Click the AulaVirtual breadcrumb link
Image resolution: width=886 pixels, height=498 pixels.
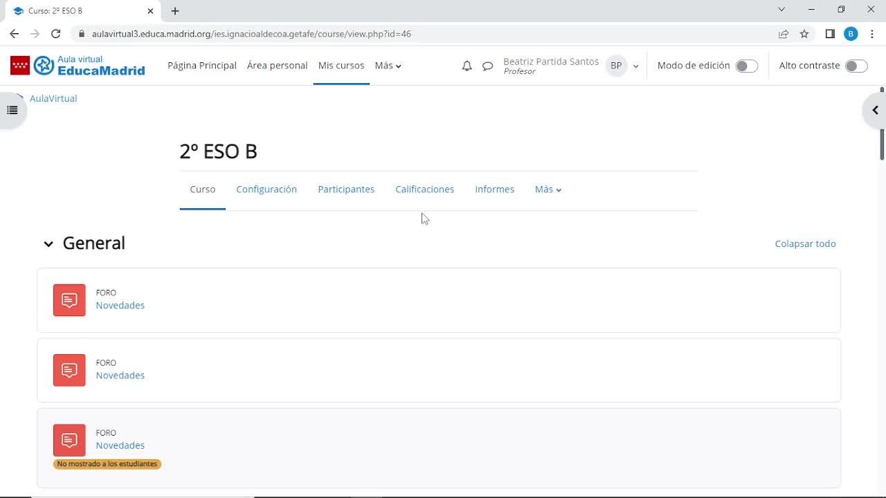pyautogui.click(x=53, y=98)
